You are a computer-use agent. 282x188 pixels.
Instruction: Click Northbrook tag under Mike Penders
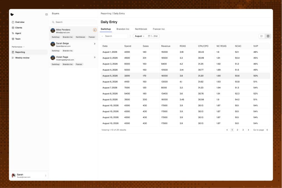click(80, 37)
